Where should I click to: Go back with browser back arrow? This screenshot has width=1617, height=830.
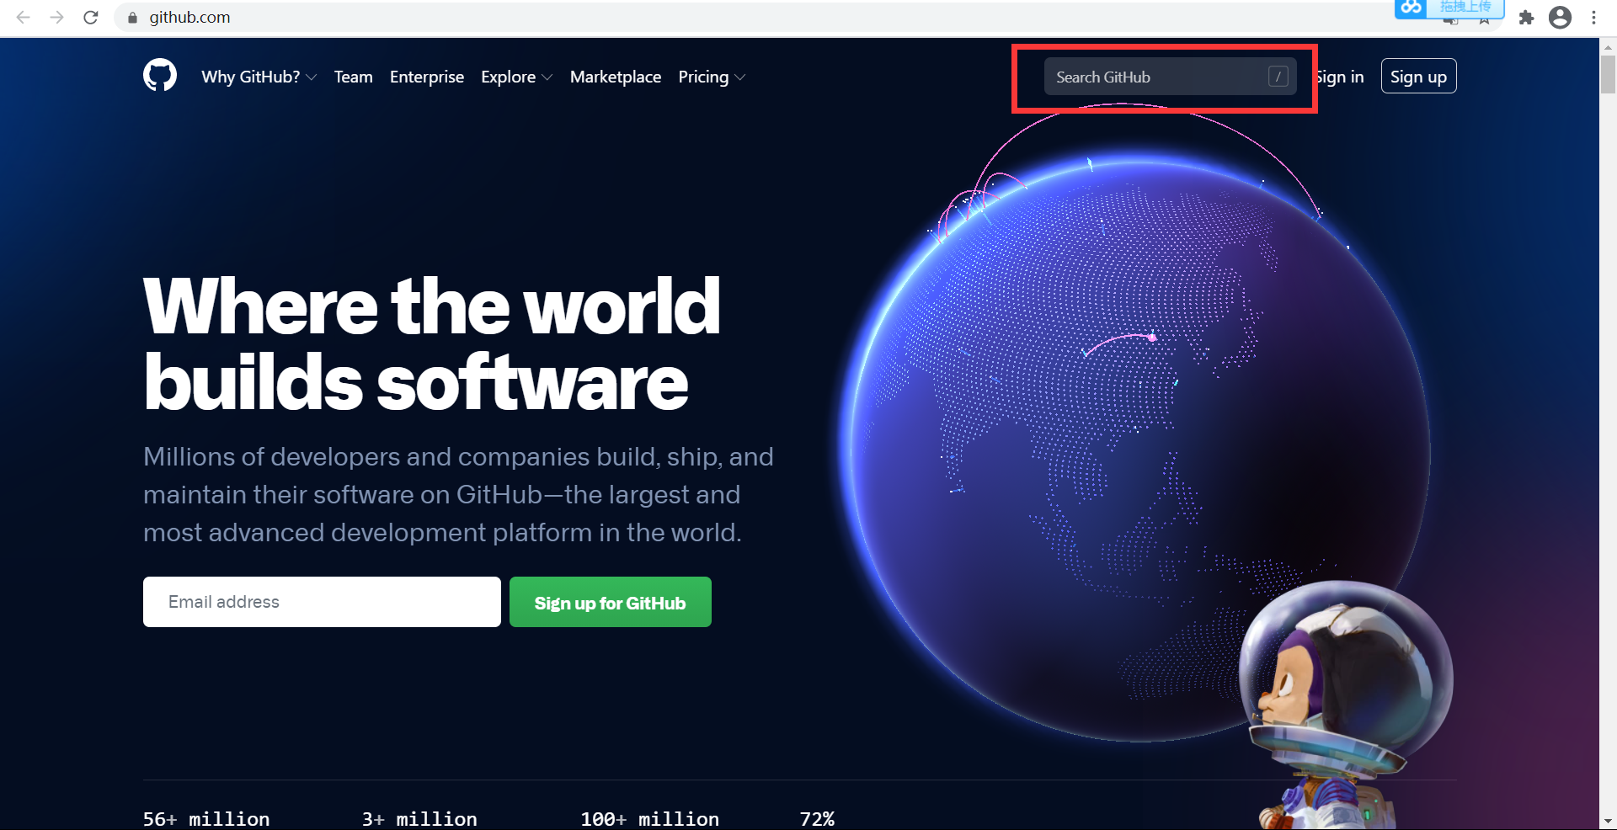[24, 17]
